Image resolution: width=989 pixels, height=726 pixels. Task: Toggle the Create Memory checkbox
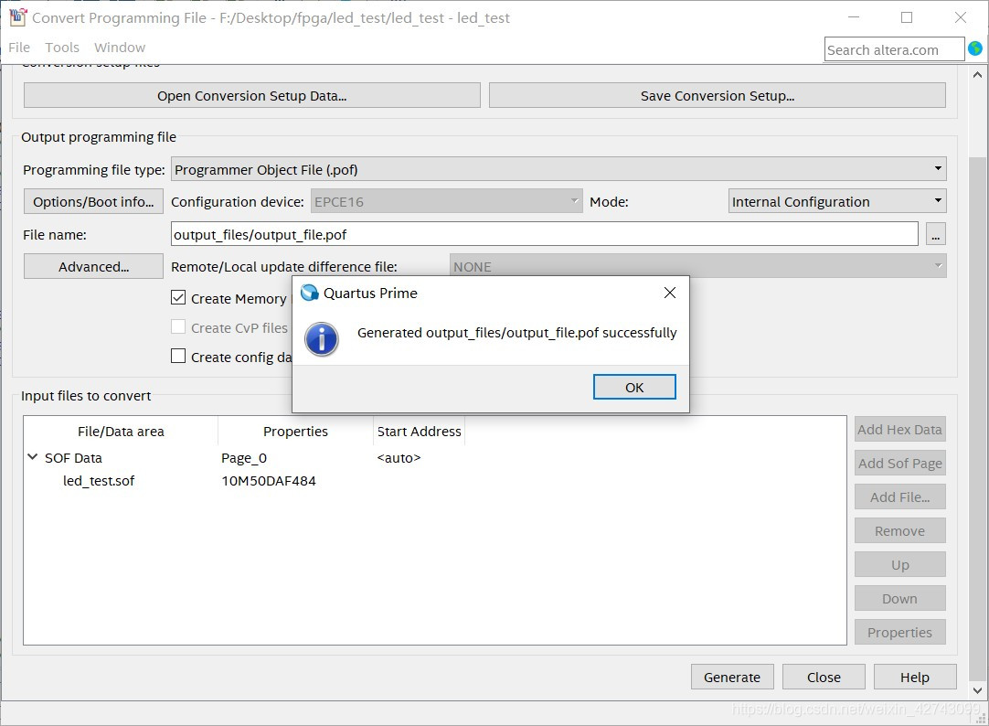[x=178, y=298]
